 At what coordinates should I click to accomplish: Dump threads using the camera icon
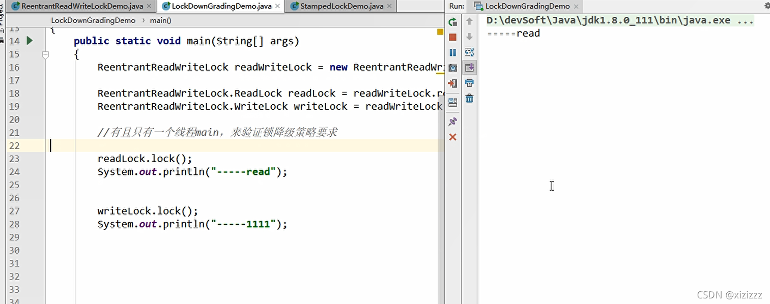452,68
